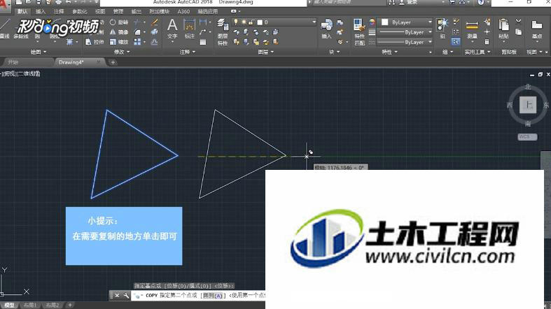
Task: Click the Line (直线) tool
Action: click(x=5, y=29)
